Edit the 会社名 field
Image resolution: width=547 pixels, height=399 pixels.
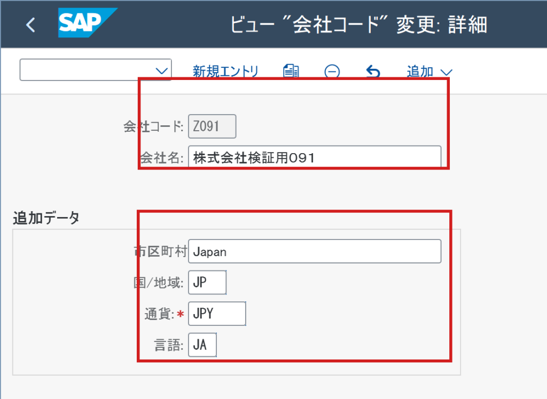[x=315, y=157]
